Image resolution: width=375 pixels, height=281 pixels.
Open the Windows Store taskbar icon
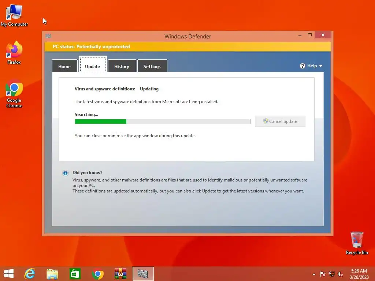75,274
